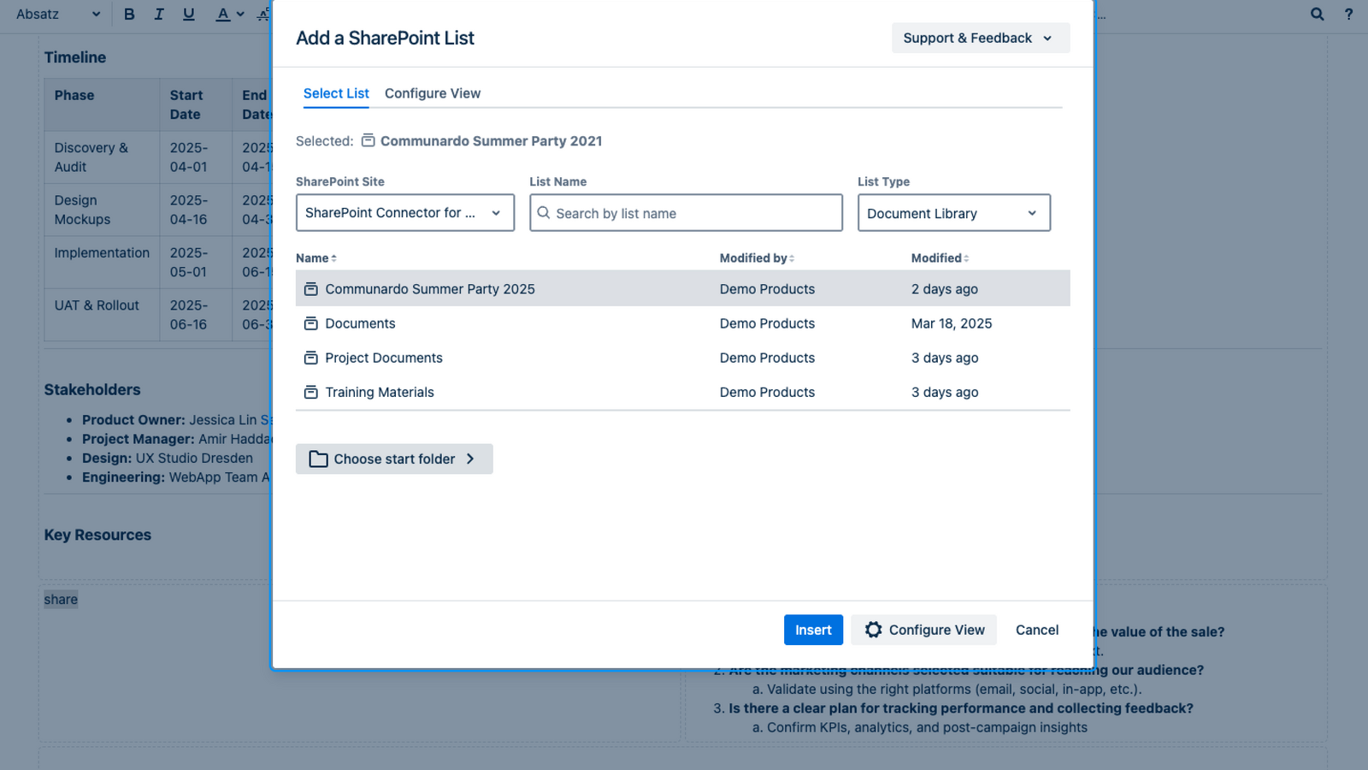
Task: Click the gear icon on Configure View button
Action: coord(873,630)
